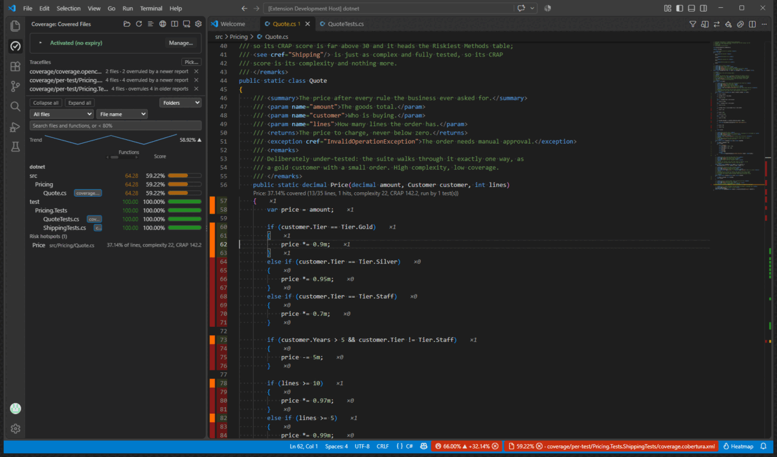Open the Source Control view
777x457 pixels.
pyautogui.click(x=16, y=86)
